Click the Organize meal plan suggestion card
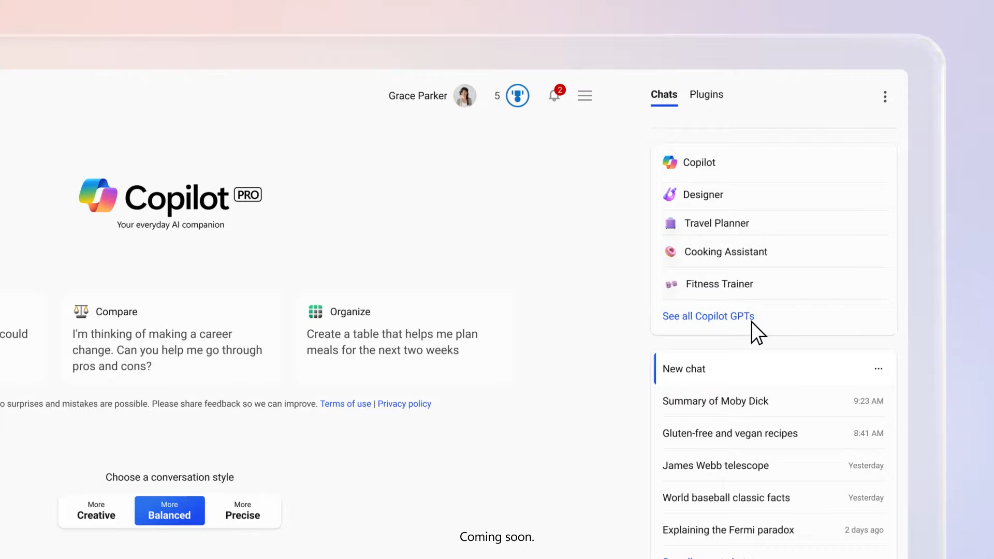This screenshot has height=559, width=994. point(404,337)
